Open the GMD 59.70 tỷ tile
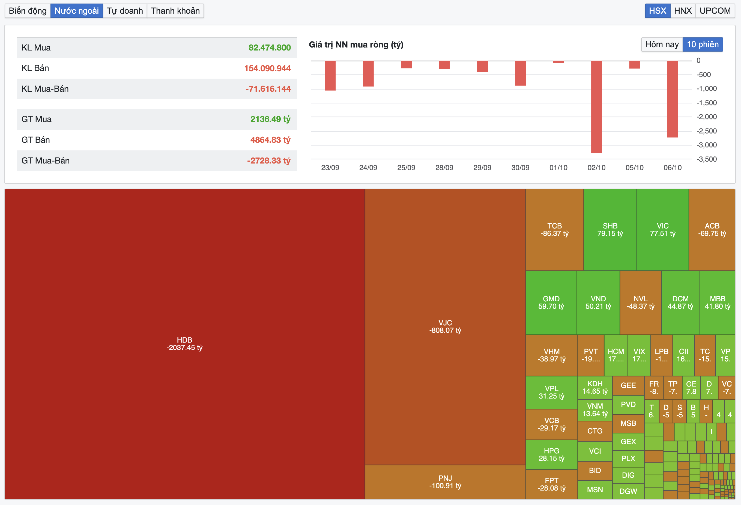Screen dimensions: 741x505 551,303
